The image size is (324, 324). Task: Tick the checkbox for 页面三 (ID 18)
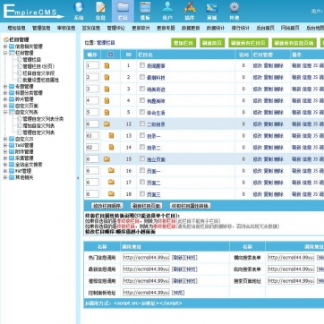pos(142,193)
